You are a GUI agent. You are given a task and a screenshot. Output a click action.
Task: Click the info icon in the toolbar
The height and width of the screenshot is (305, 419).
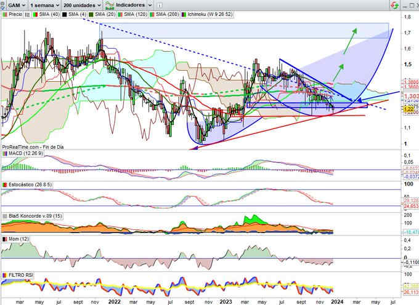tap(159, 6)
